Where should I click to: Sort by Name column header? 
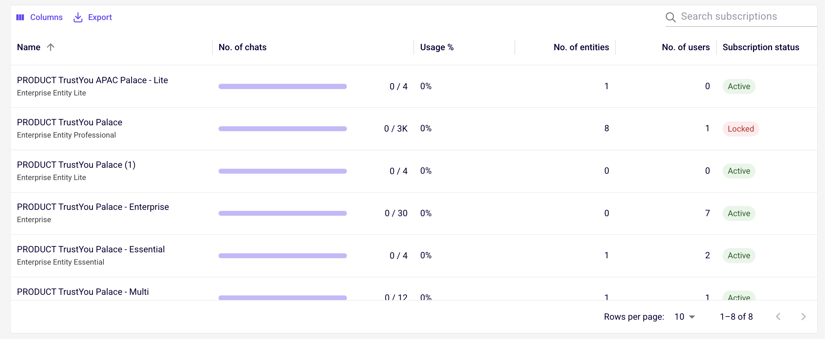[x=29, y=47]
